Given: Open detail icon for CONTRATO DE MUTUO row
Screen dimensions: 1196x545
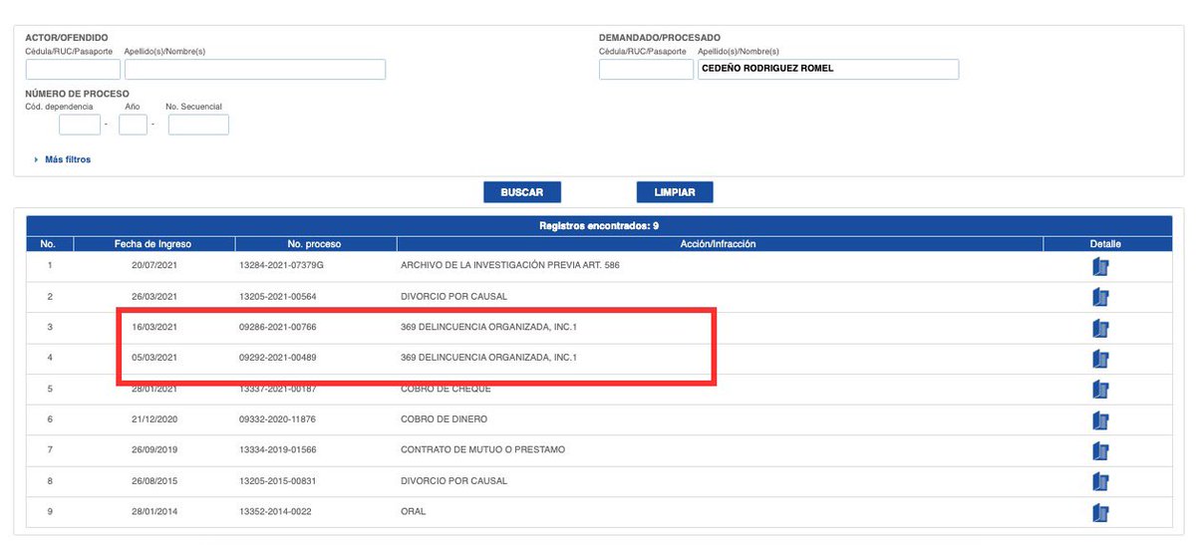Looking at the screenshot, I should (x=1100, y=451).
